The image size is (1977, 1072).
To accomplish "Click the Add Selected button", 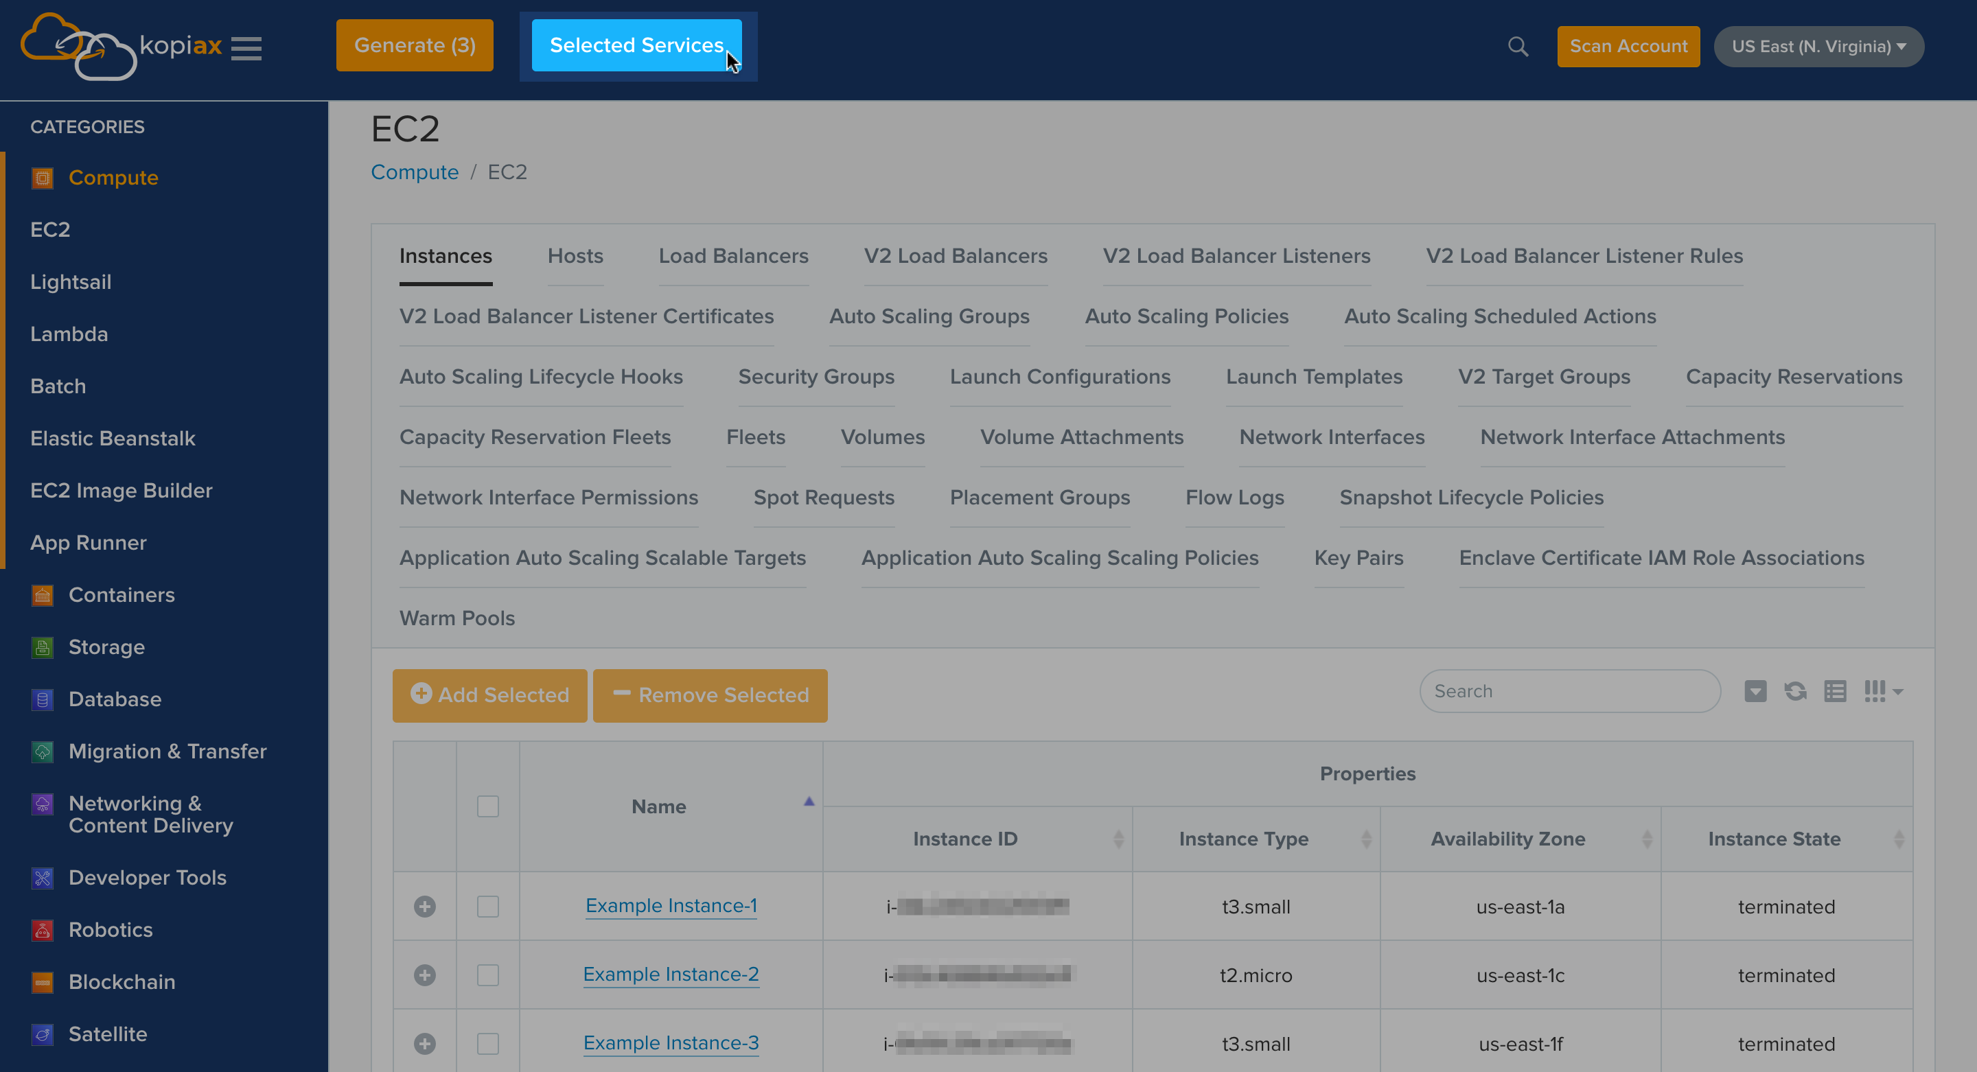I will [489, 695].
